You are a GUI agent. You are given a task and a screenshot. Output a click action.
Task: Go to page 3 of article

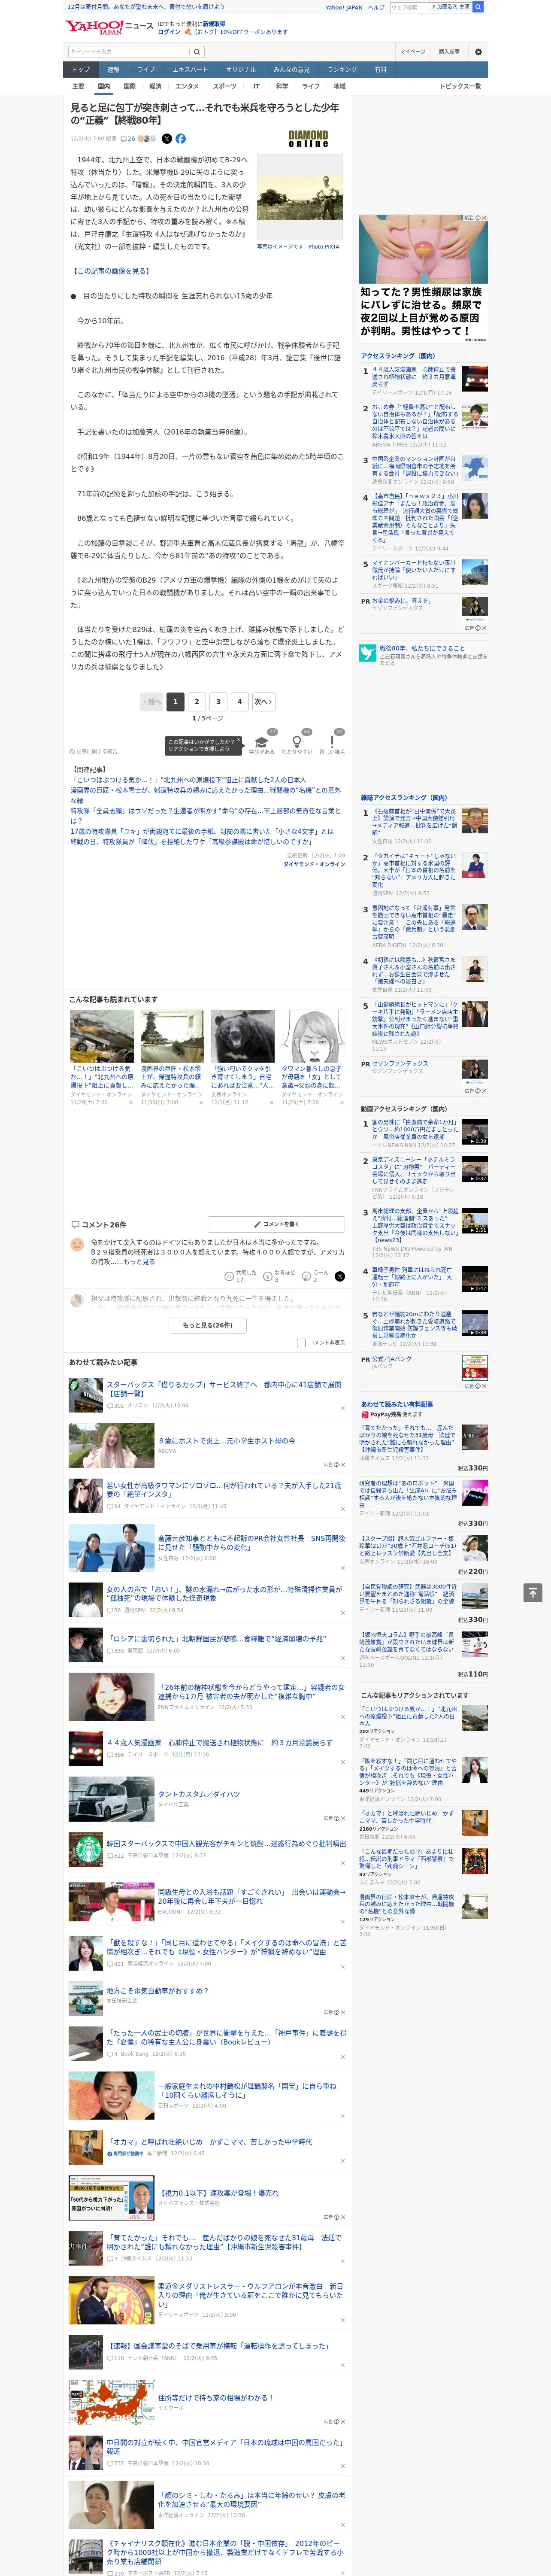[x=218, y=702]
